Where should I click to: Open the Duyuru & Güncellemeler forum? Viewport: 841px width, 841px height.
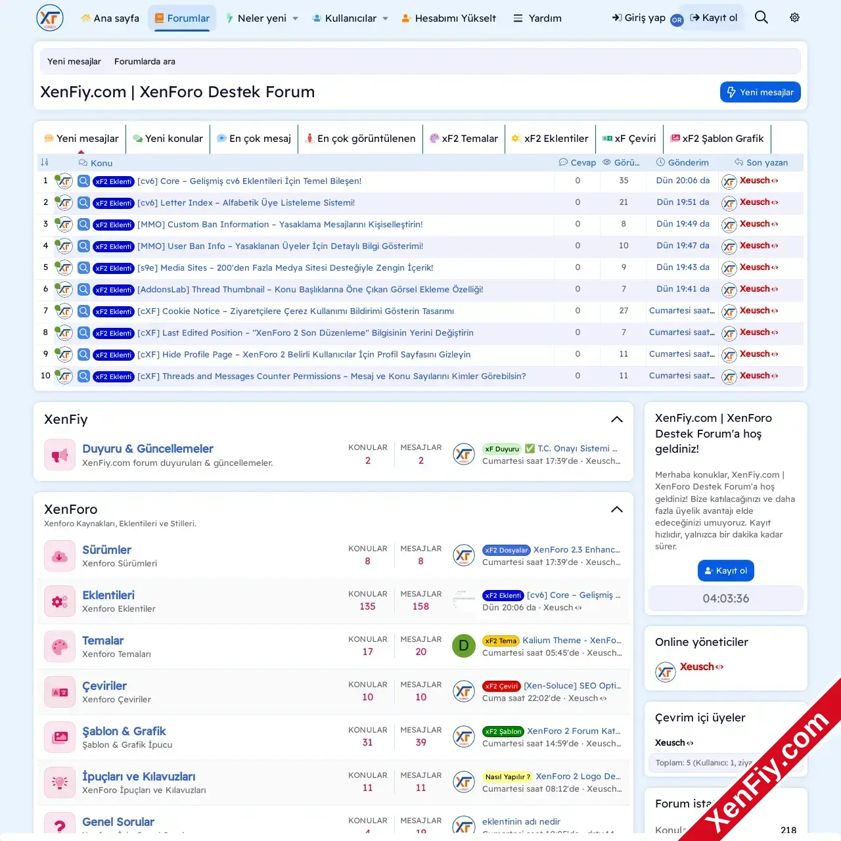[x=148, y=448]
